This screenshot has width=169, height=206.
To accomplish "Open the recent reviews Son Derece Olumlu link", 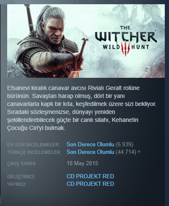I will (x=90, y=144).
